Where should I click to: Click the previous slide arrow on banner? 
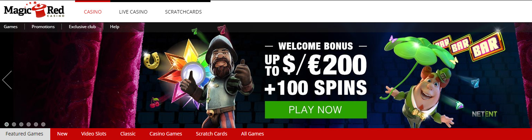pos(7,80)
